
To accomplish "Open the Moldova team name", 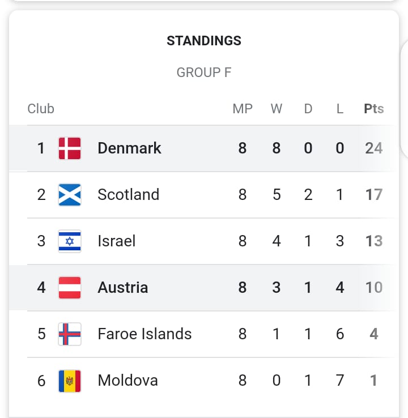I will tap(127, 381).
